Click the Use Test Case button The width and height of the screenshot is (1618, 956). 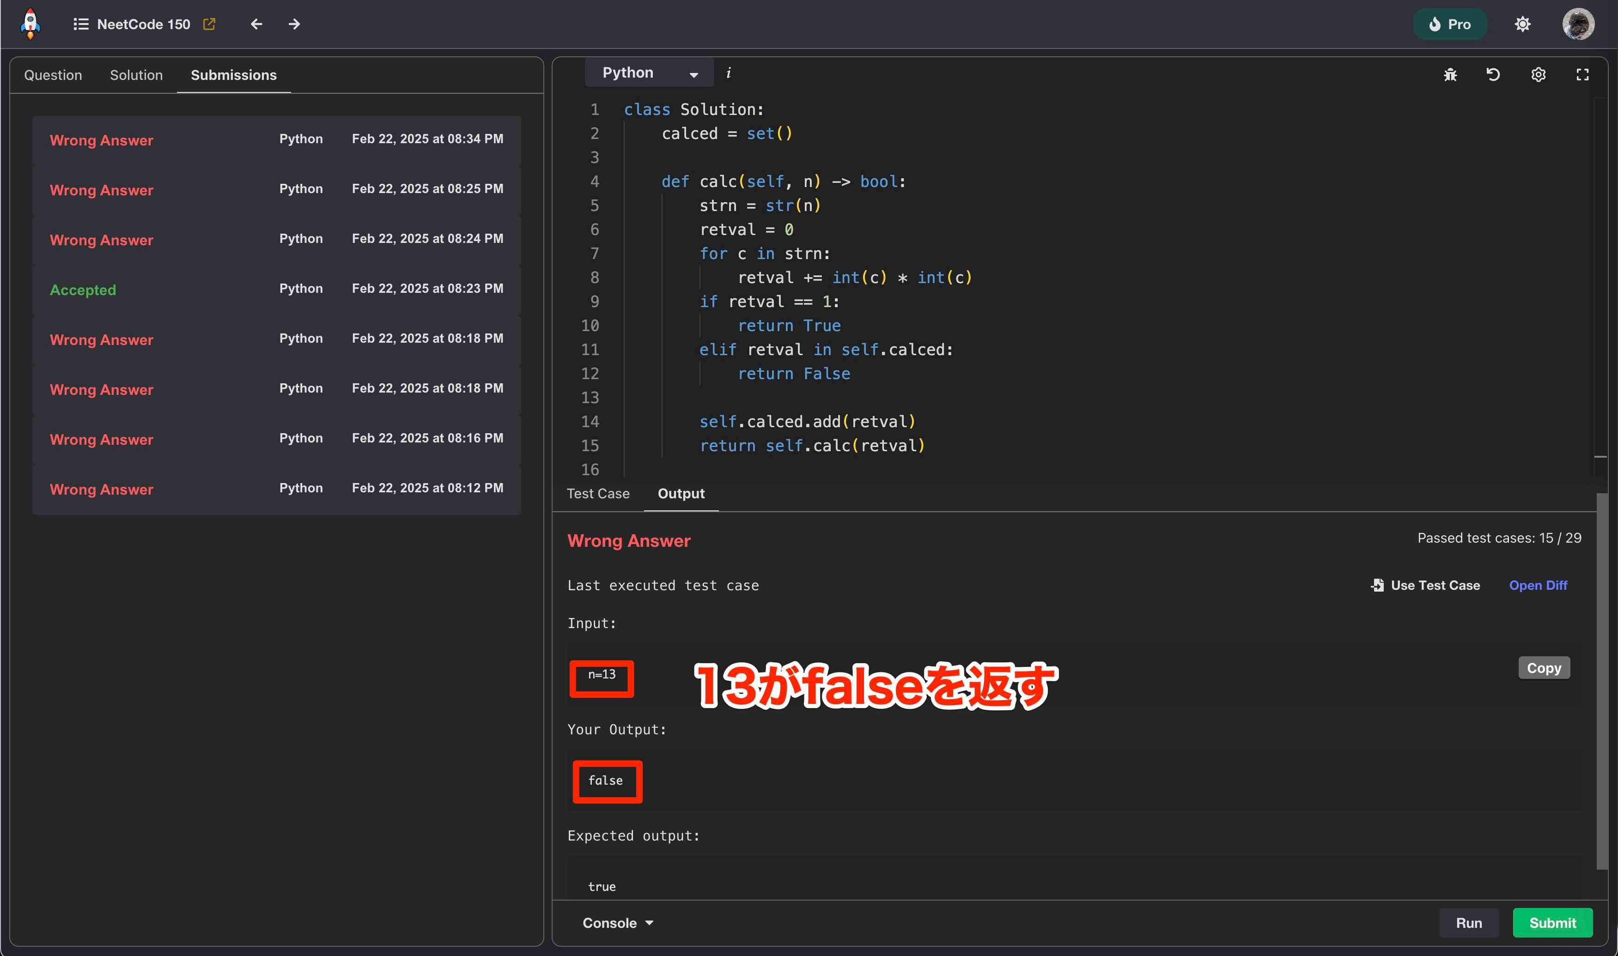[x=1425, y=585]
